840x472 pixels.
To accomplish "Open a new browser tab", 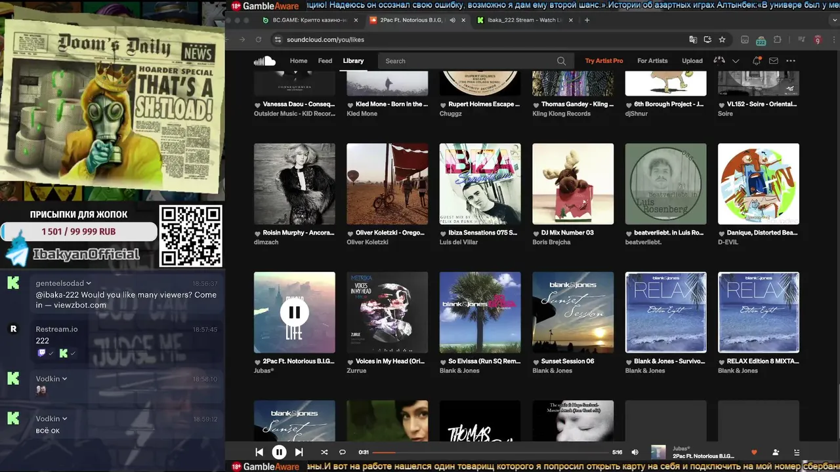I will pyautogui.click(x=587, y=20).
